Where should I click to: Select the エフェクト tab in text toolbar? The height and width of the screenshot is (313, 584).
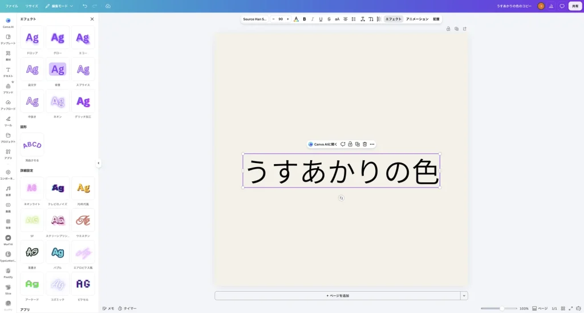394,19
